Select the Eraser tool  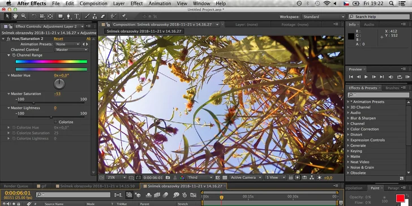click(x=103, y=16)
